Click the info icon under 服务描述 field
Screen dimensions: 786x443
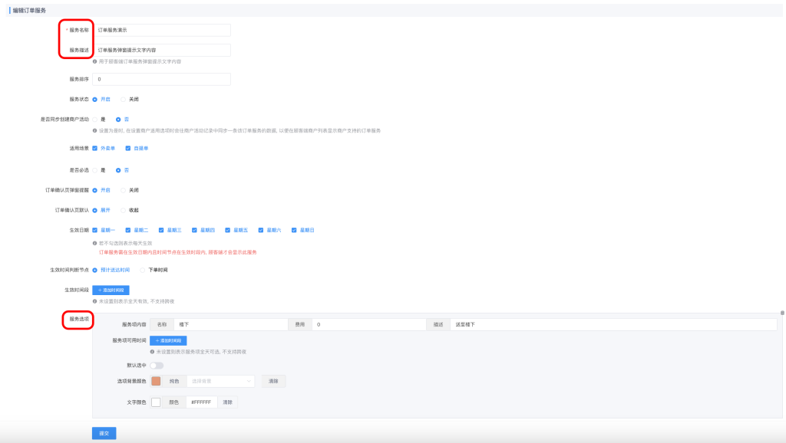click(x=94, y=61)
